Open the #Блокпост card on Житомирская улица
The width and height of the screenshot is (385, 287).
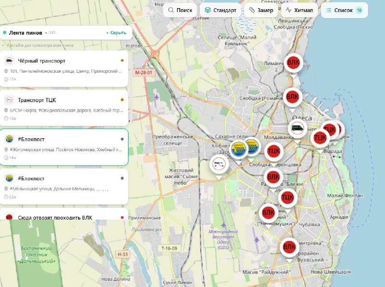click(64, 147)
